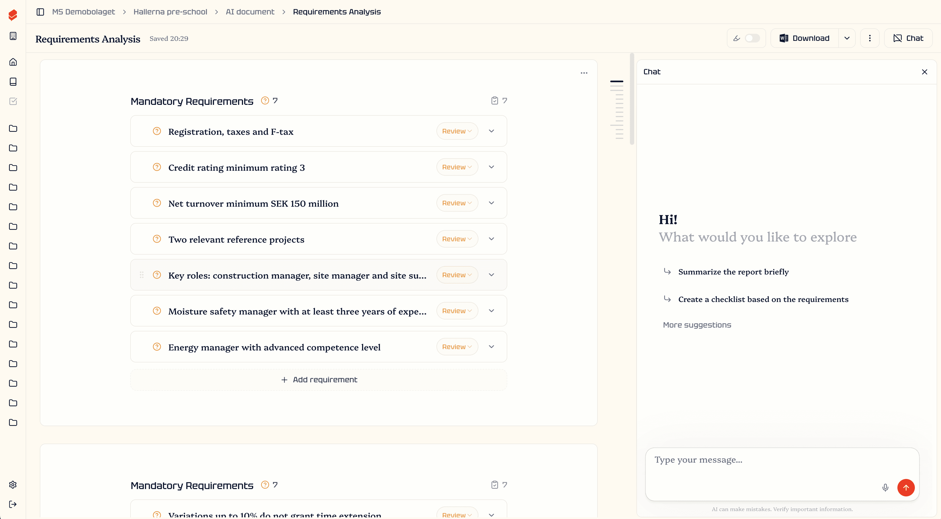
Task: Close the Chat panel
Action: (925, 72)
